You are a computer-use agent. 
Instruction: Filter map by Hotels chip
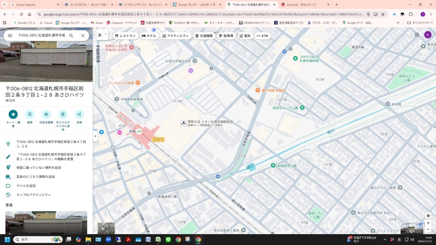pos(149,35)
